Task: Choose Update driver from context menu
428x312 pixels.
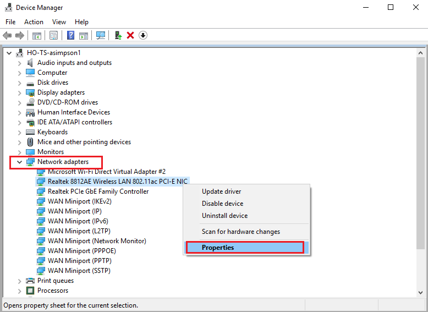Action: point(247,191)
